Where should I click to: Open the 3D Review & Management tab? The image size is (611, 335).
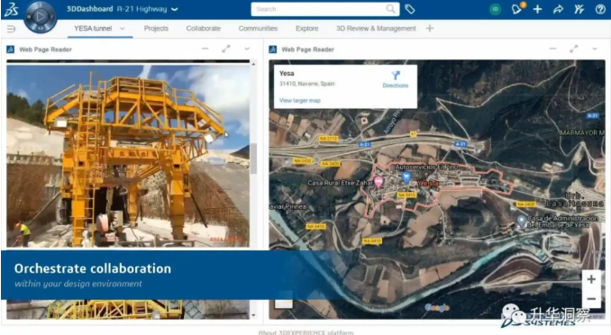[x=376, y=29]
